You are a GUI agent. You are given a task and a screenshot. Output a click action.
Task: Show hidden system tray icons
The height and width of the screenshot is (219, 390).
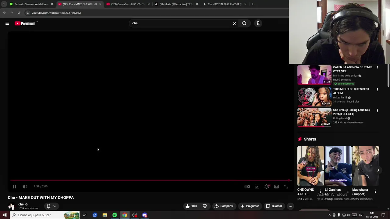[329, 215]
